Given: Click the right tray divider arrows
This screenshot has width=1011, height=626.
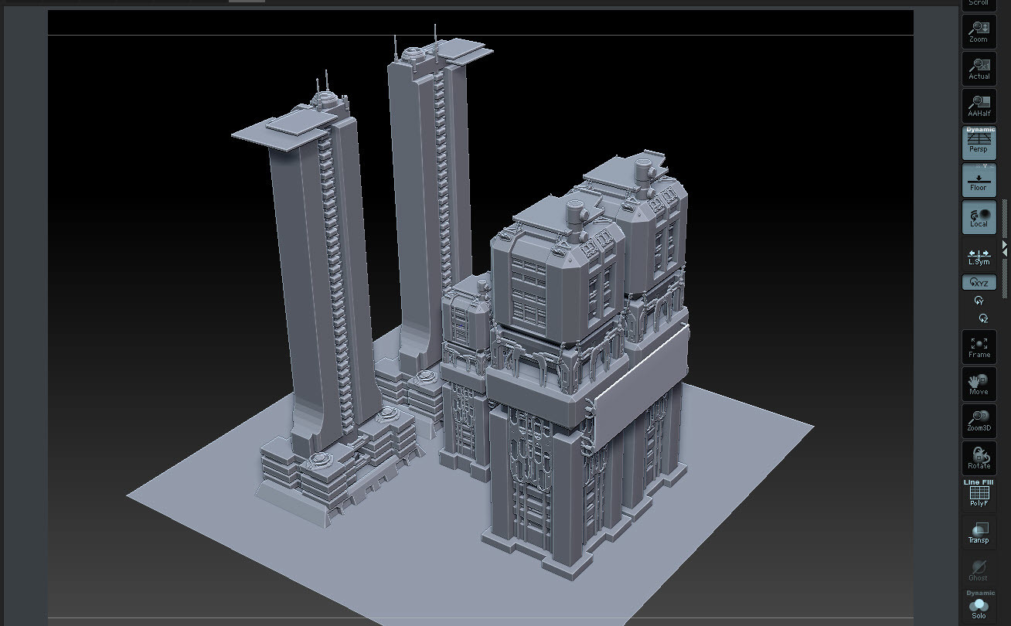Looking at the screenshot, I should coord(1005,247).
